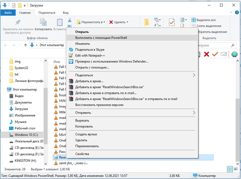Screen dimensions: 241x179
Task: Select 'Выполнить с помощью PowerShell' menu item
Action: coord(101,38)
